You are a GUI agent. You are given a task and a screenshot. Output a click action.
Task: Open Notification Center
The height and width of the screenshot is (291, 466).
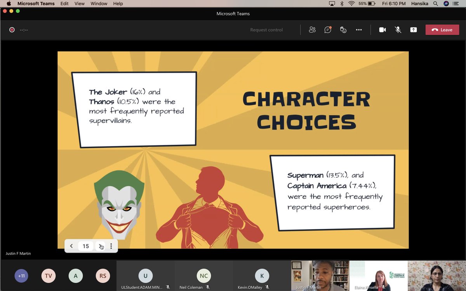(x=456, y=3)
